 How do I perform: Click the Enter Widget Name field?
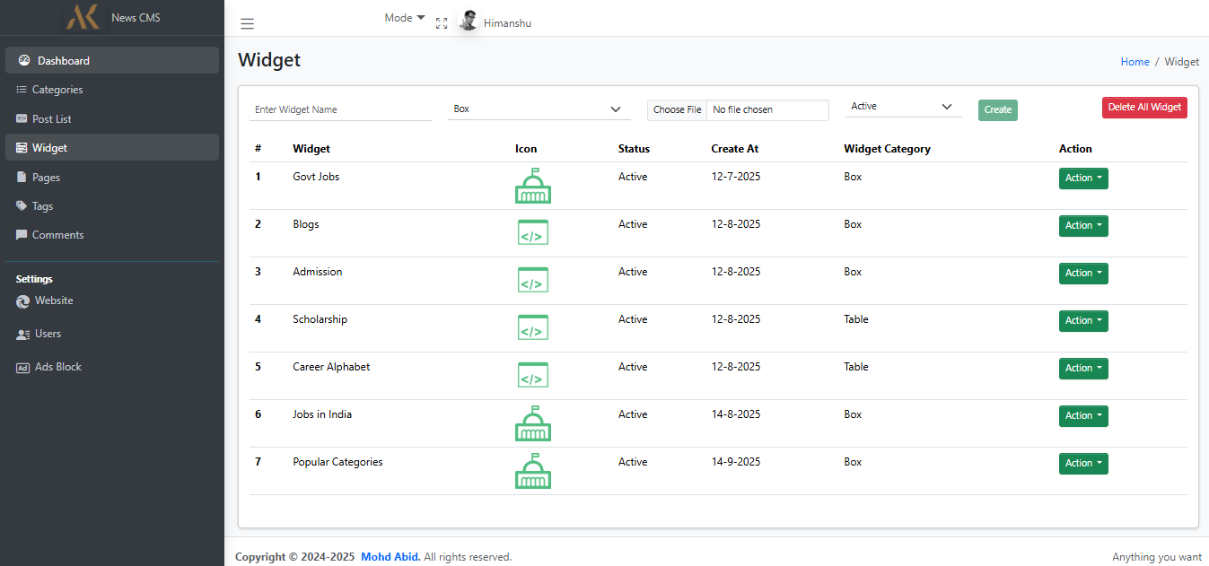coord(340,109)
